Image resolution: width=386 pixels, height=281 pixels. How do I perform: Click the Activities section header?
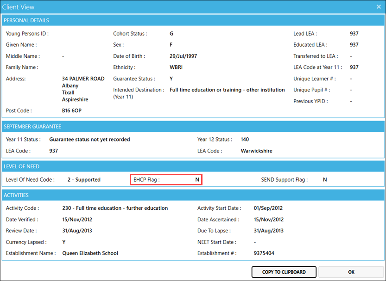pos(16,195)
